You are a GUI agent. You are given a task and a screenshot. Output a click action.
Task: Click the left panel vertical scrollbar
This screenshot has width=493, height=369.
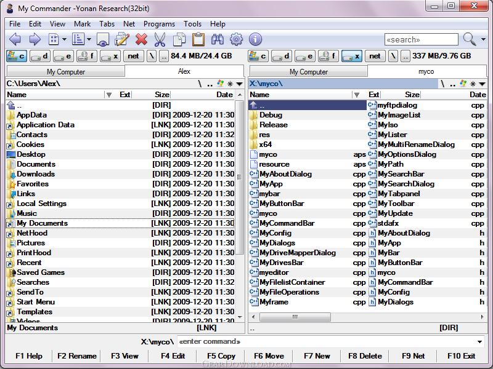coord(240,177)
